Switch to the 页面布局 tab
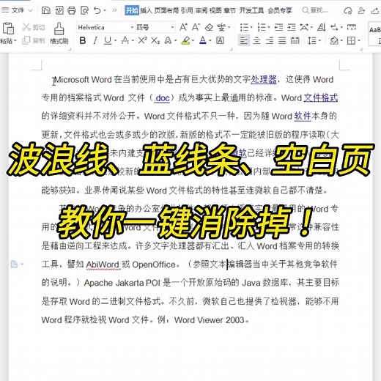The image size is (381, 381). tap(166, 10)
